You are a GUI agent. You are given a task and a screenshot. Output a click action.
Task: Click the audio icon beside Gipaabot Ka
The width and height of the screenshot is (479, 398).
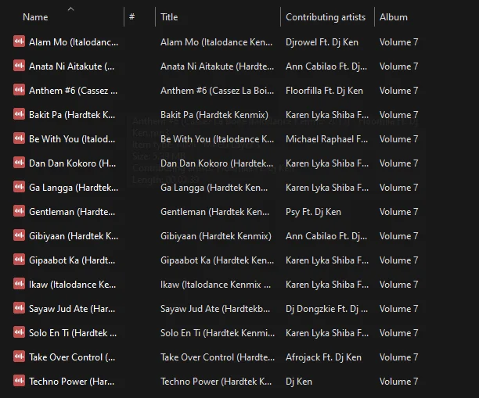(x=19, y=260)
